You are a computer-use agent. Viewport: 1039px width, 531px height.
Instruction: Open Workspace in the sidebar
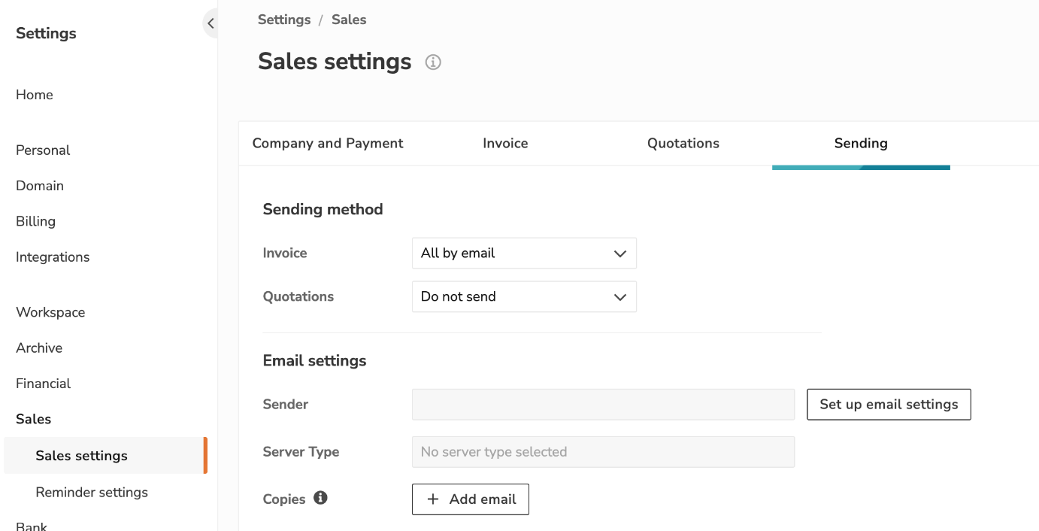coord(50,313)
